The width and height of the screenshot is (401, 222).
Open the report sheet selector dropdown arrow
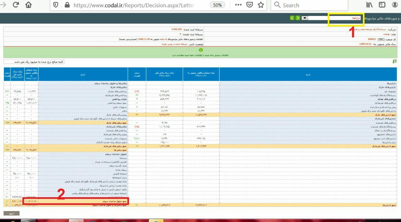click(x=305, y=18)
